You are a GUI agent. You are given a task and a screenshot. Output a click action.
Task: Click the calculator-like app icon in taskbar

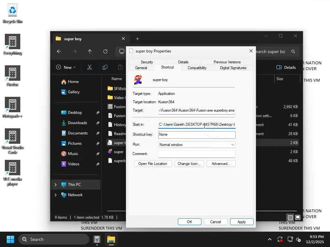(x=97, y=239)
